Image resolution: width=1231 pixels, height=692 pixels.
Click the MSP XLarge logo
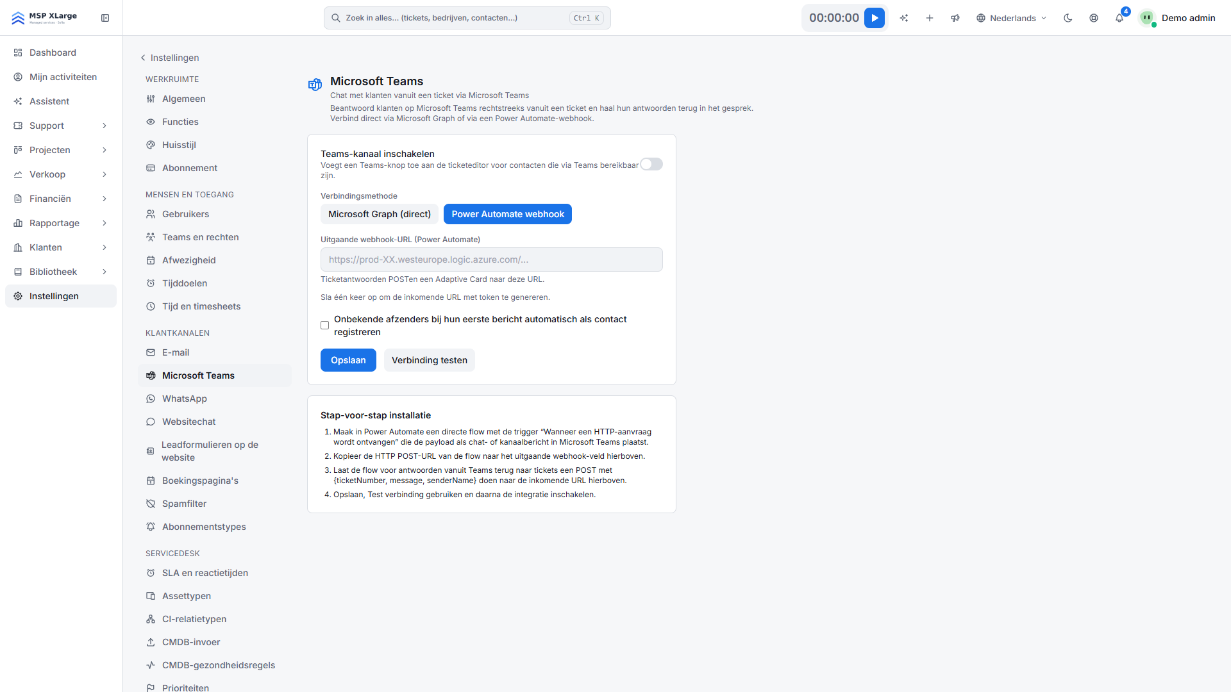pos(44,18)
